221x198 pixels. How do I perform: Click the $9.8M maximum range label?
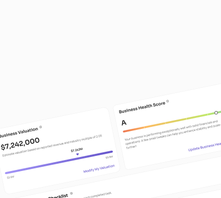tap(109, 157)
